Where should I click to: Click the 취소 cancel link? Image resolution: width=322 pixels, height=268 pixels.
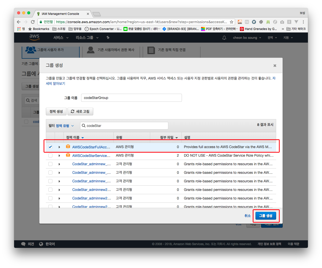(x=247, y=216)
